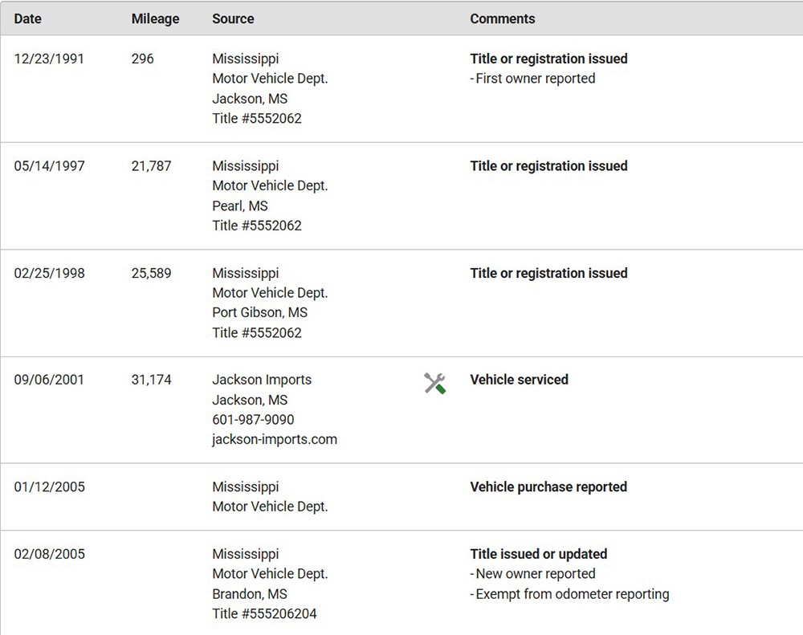This screenshot has width=803, height=635.
Task: Click the Comments column header
Action: [x=502, y=18]
